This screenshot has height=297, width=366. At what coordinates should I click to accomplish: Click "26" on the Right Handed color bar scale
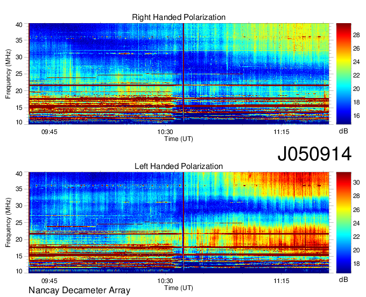pos(356,48)
